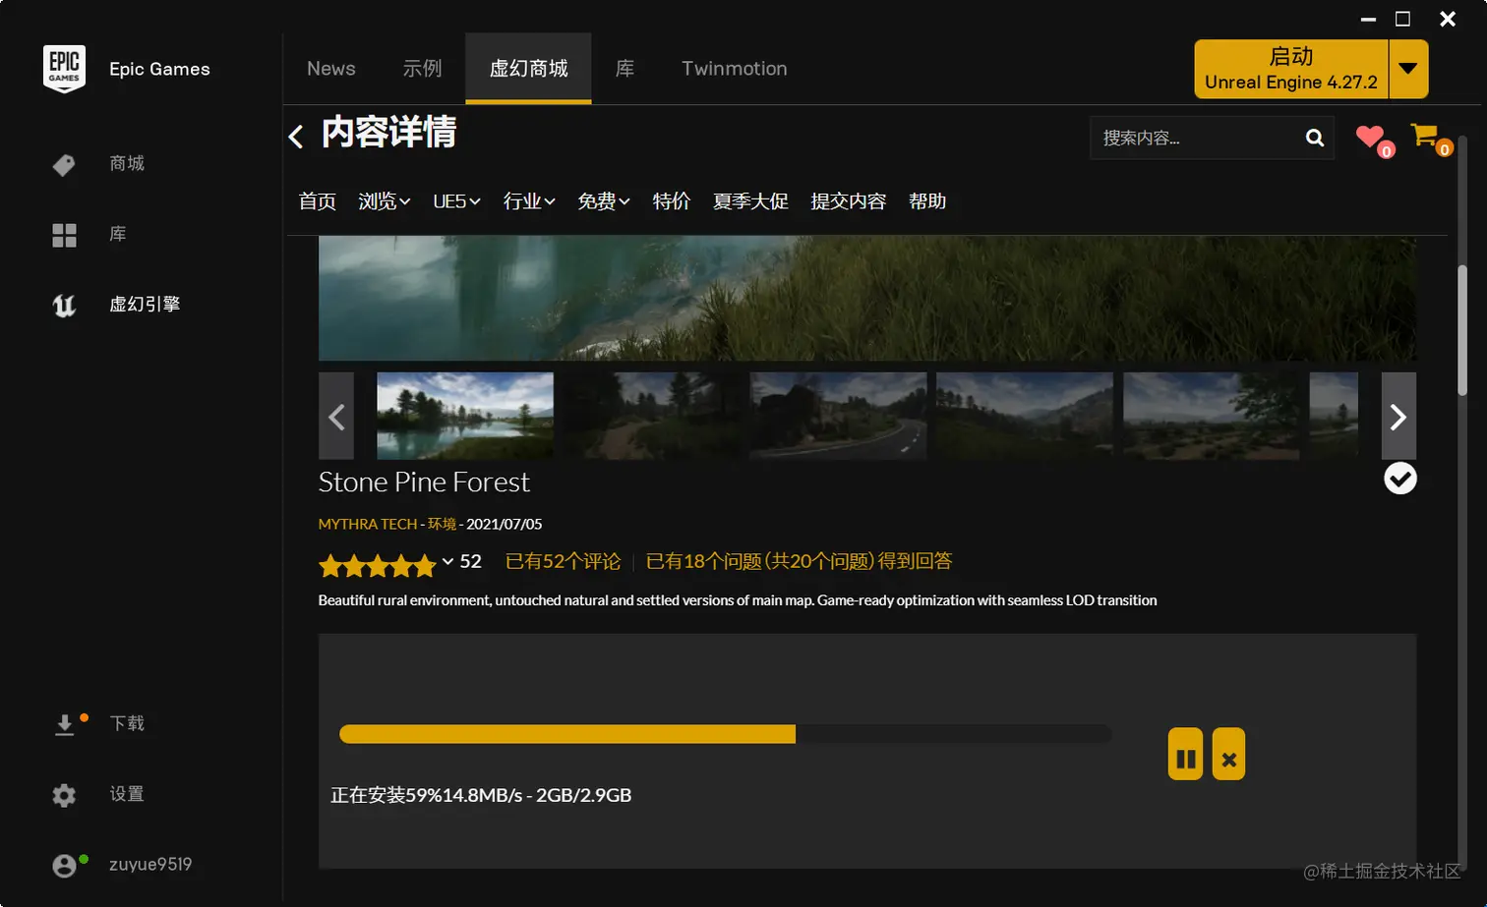Go to 首页 home menu item
The image size is (1487, 907).
(x=318, y=201)
